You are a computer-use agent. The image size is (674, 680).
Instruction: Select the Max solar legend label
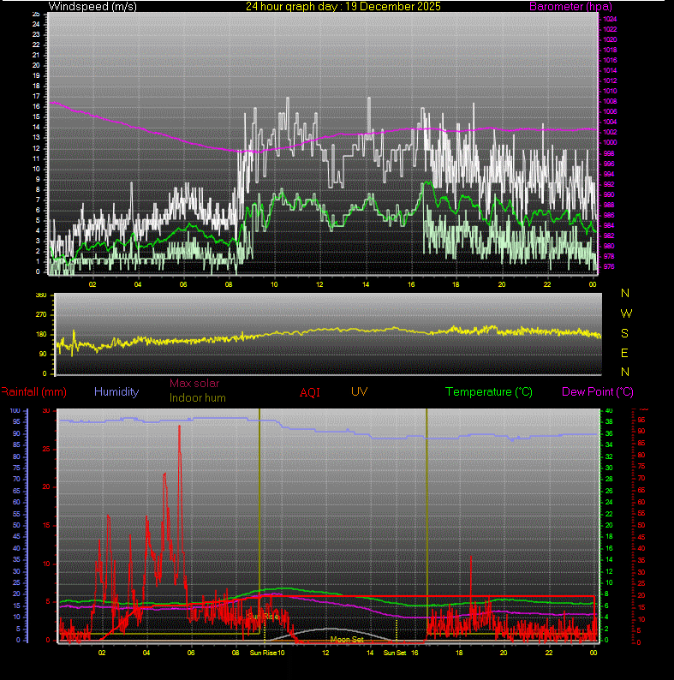pyautogui.click(x=194, y=384)
